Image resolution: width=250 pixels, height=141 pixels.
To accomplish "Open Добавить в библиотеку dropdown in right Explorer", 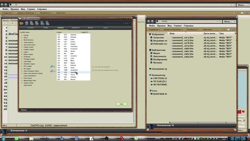I will (x=173, y=30).
